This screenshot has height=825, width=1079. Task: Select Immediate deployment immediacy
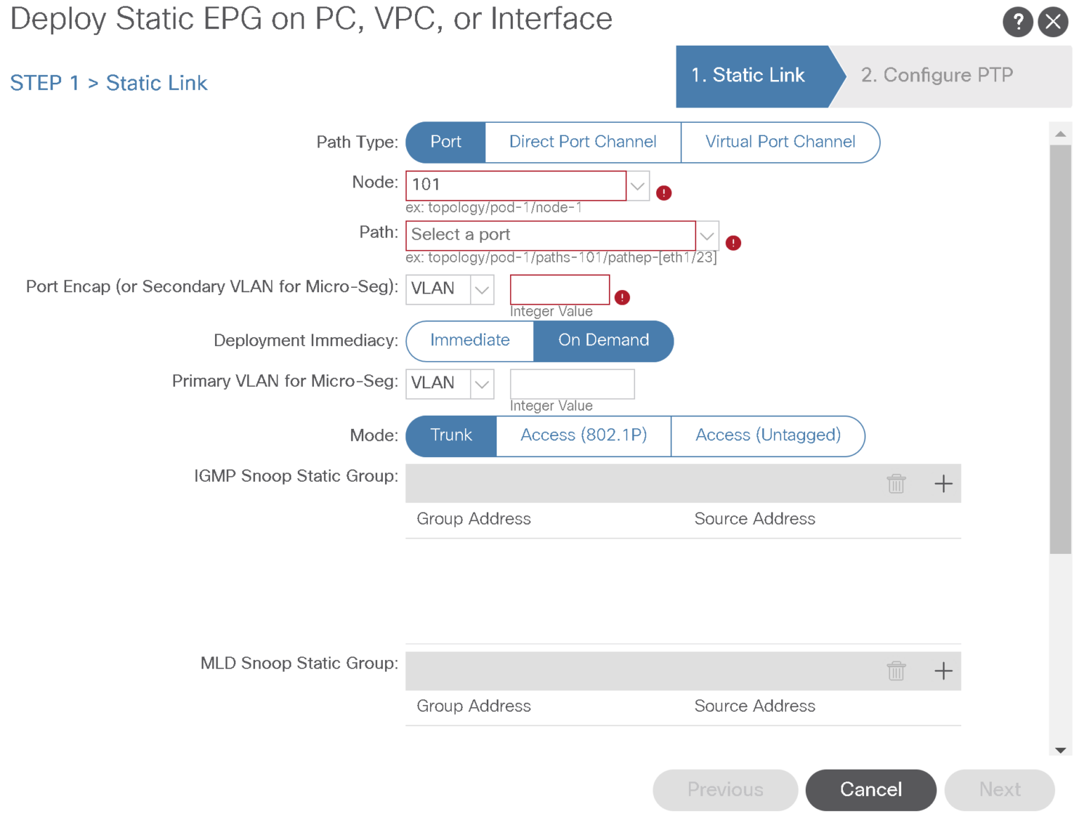[470, 341]
